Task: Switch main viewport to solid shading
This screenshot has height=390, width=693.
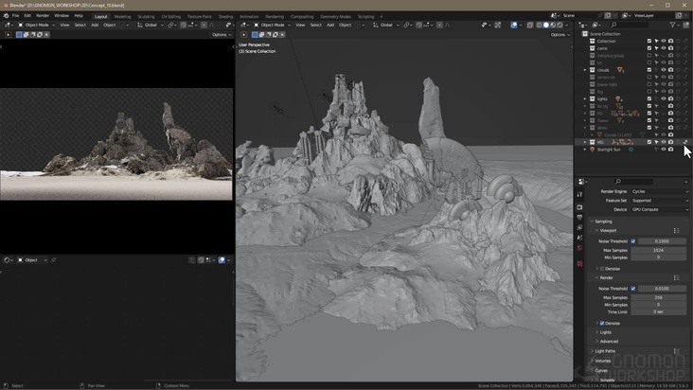Action: [x=546, y=26]
